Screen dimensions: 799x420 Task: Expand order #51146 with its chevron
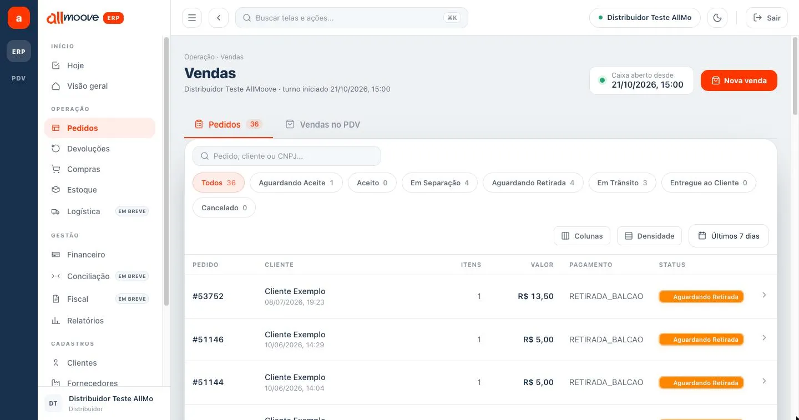point(764,338)
